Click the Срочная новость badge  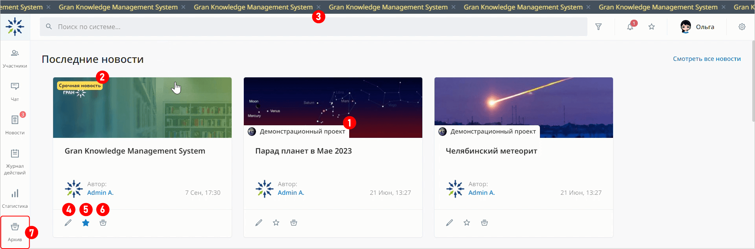(x=80, y=86)
